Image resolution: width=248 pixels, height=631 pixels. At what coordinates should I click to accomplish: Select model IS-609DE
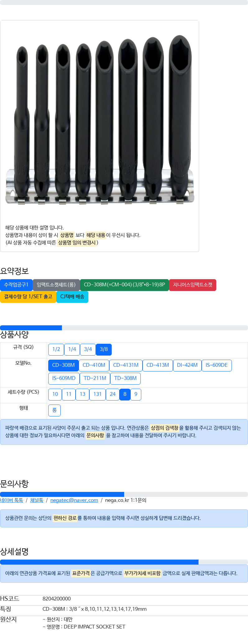[x=217, y=365]
